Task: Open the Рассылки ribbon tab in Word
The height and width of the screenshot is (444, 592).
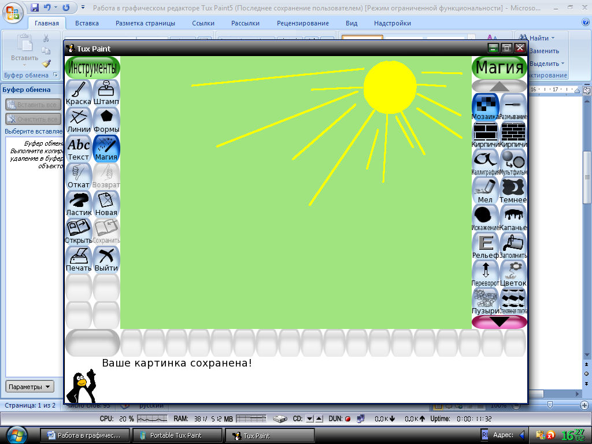Action: tap(245, 23)
